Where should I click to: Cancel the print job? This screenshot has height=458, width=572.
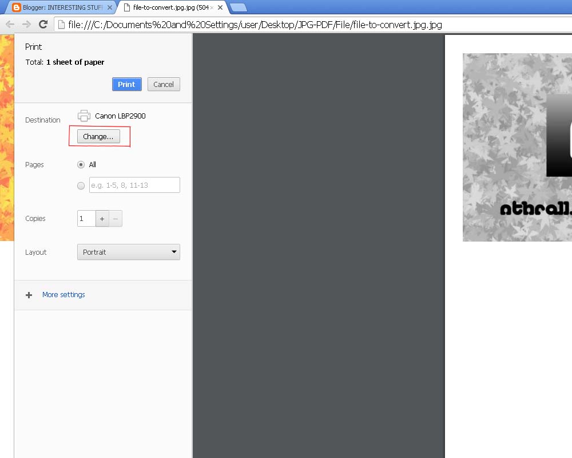click(164, 84)
